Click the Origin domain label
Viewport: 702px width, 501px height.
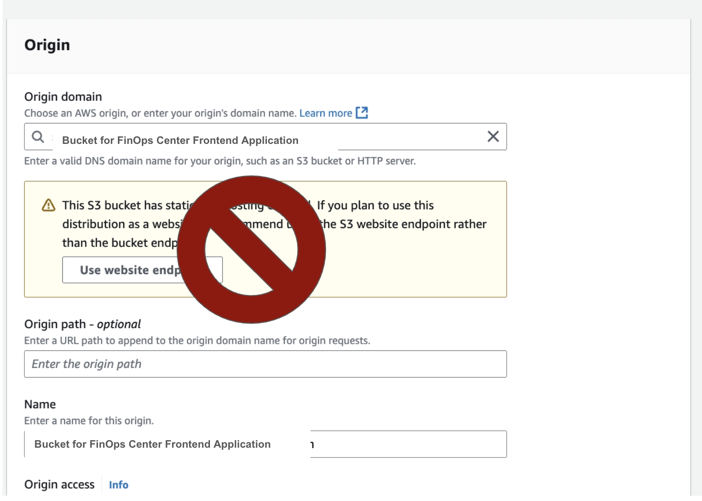[63, 97]
